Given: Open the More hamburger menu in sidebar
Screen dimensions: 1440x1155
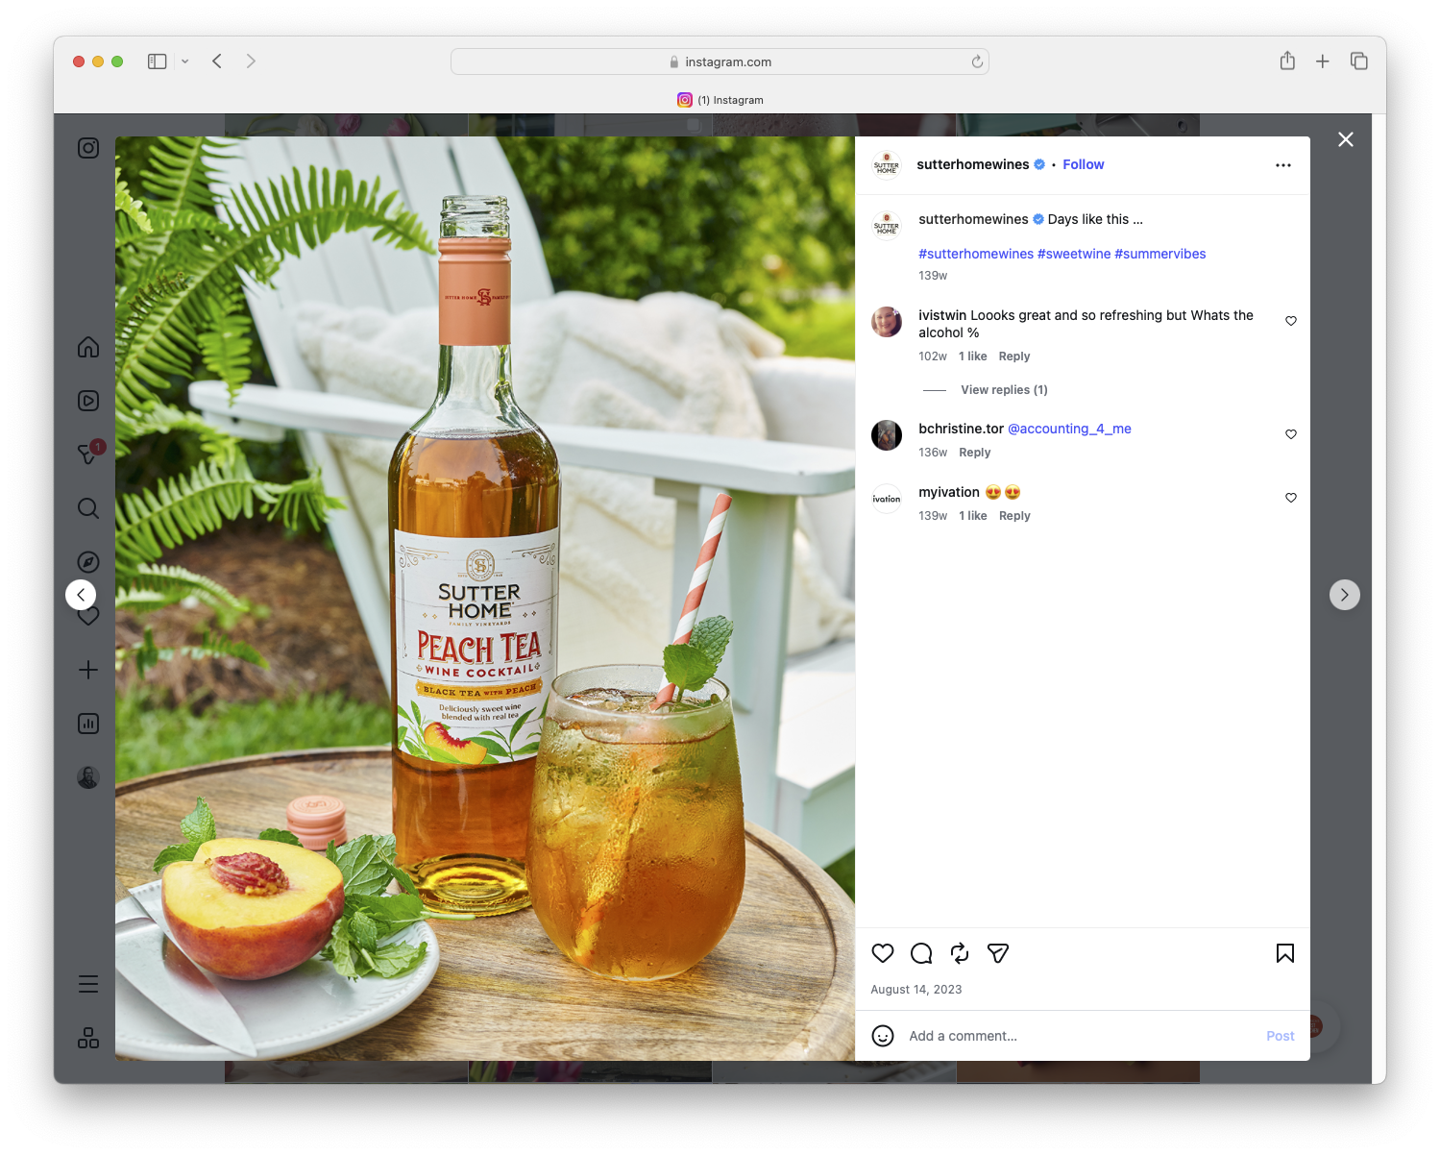Looking at the screenshot, I should (x=88, y=984).
